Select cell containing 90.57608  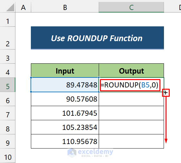(65, 99)
